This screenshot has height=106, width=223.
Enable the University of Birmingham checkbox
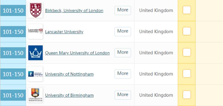pyautogui.click(x=187, y=95)
